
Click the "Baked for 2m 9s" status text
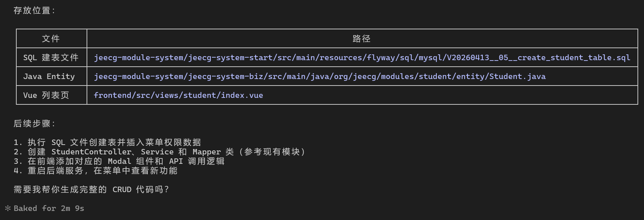tap(49, 208)
